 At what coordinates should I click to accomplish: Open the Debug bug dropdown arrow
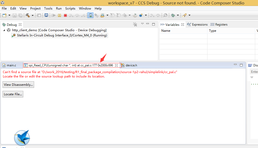[x=178, y=15]
